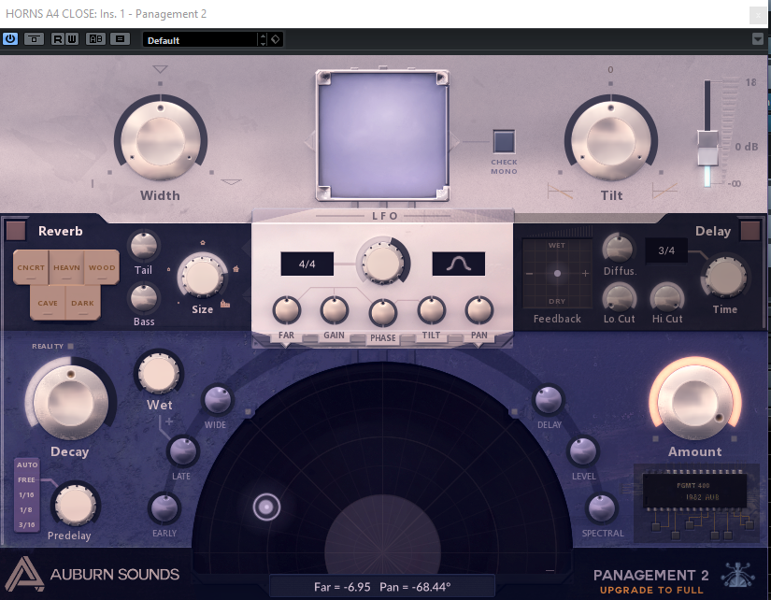Click the LFO TILT knob

point(431,310)
